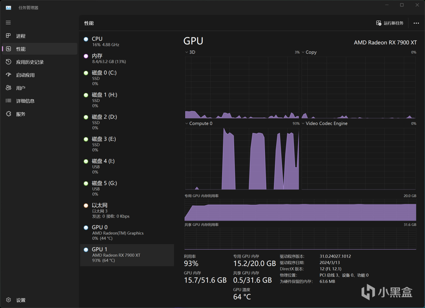The image size is (425, 308).
Task: Click the 专用 GPU 内存利用率 usage graph
Action: point(300,210)
